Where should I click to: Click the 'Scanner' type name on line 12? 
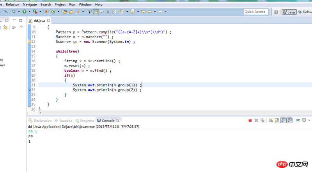[63, 42]
